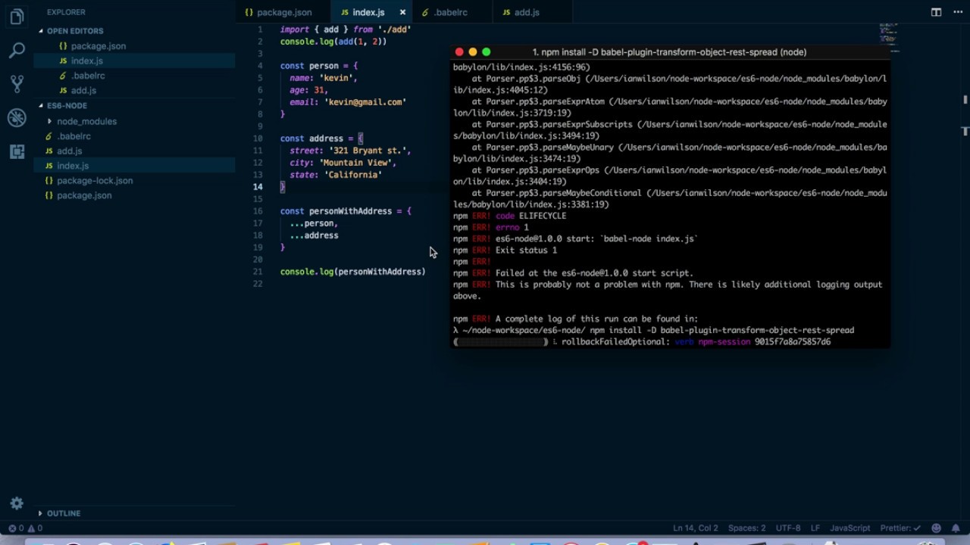Click 'const person = {' code line

click(318, 66)
